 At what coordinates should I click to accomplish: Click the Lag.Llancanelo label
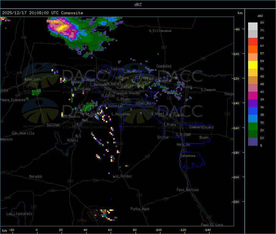(x=19, y=214)
